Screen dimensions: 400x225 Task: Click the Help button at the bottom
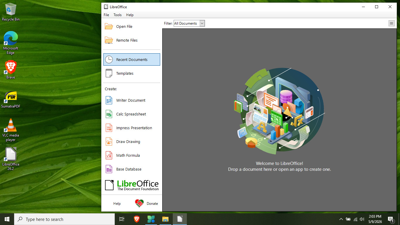[x=117, y=203]
